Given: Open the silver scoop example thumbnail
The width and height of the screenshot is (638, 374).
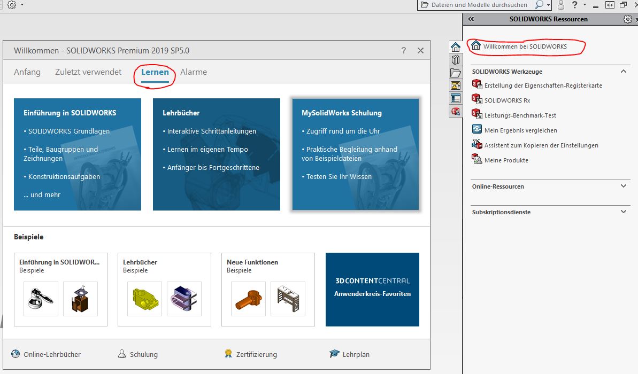Looking at the screenshot, I should click(x=41, y=299).
